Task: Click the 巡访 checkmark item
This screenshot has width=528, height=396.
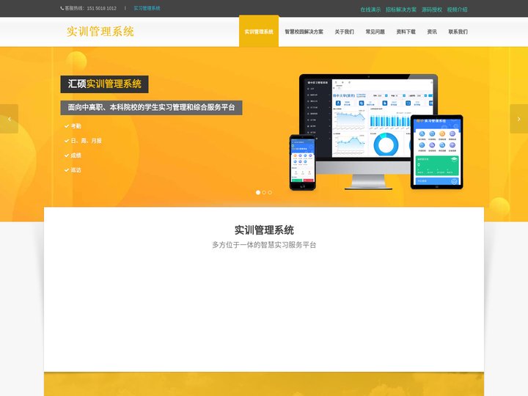Action: tap(73, 170)
